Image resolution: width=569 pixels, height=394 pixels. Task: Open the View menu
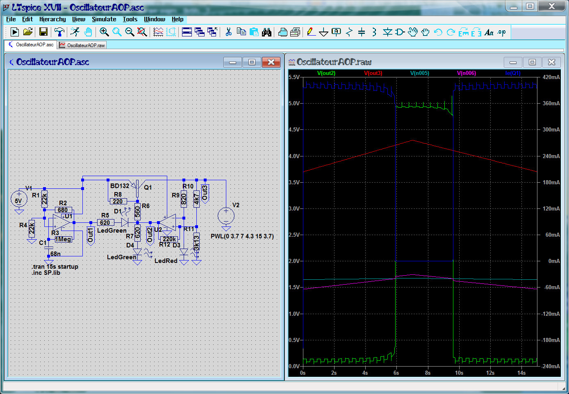(x=79, y=19)
